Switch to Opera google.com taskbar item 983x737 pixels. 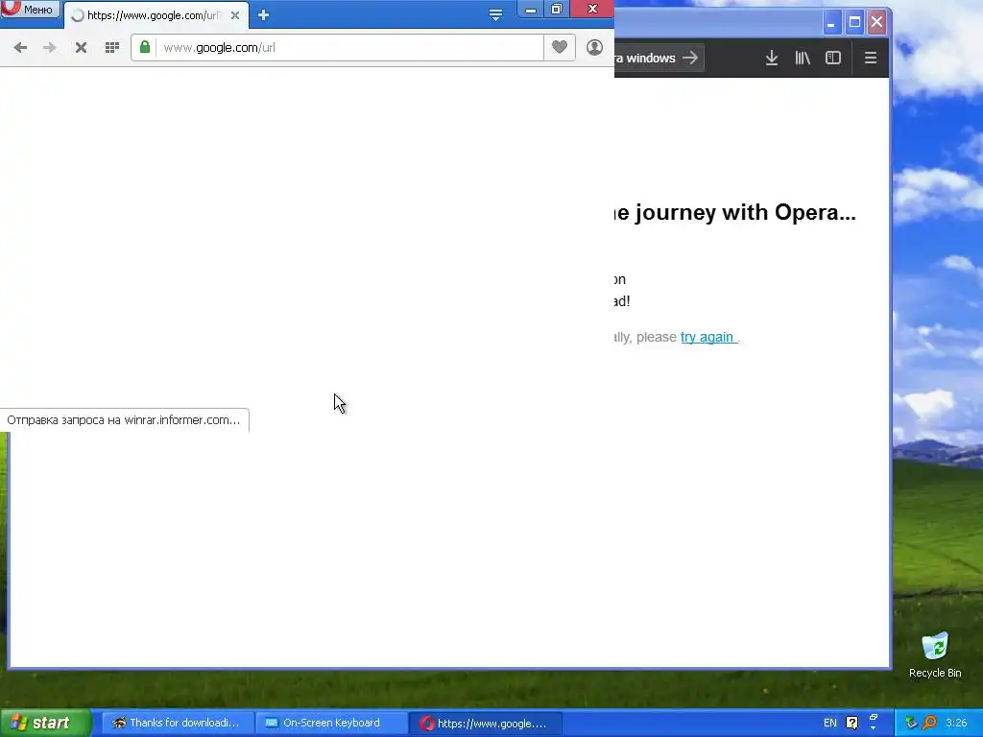pyautogui.click(x=484, y=724)
